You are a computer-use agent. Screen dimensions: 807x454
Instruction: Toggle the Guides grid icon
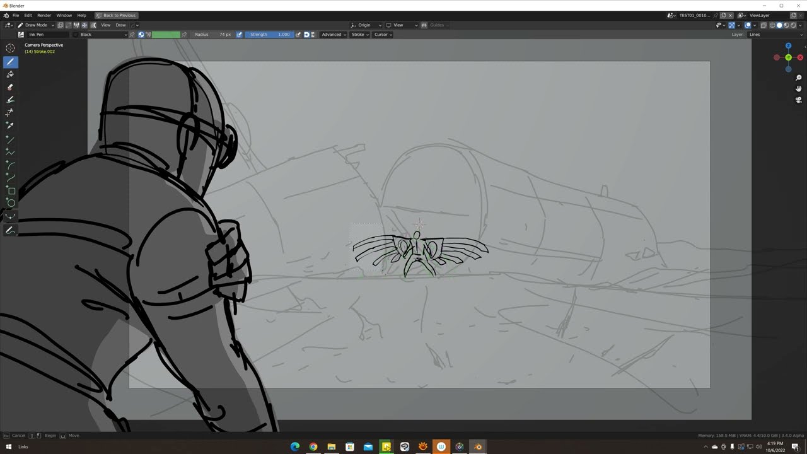click(x=424, y=25)
